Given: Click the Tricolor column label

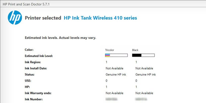Looking at the screenshot, I should pos(110,50).
